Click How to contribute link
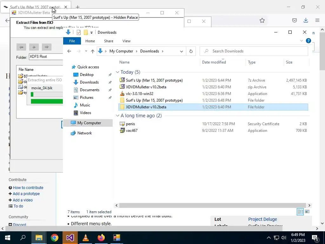This screenshot has width=325, height=244. click(x=28, y=187)
